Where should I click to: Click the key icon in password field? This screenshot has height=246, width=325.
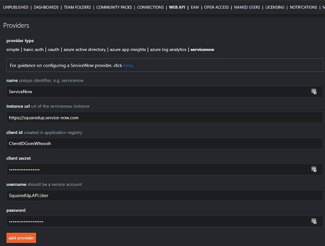point(314,221)
